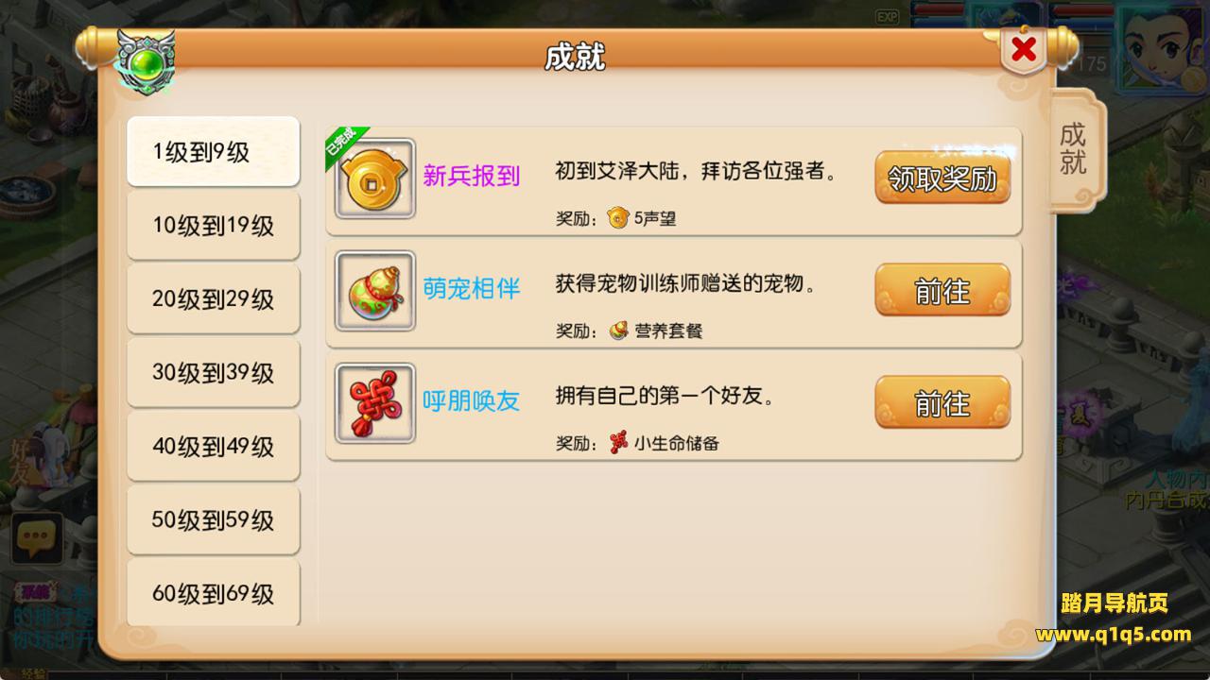This screenshot has height=680, width=1210.
Task: Select the 50级到59级 level tab
Action: 214,520
